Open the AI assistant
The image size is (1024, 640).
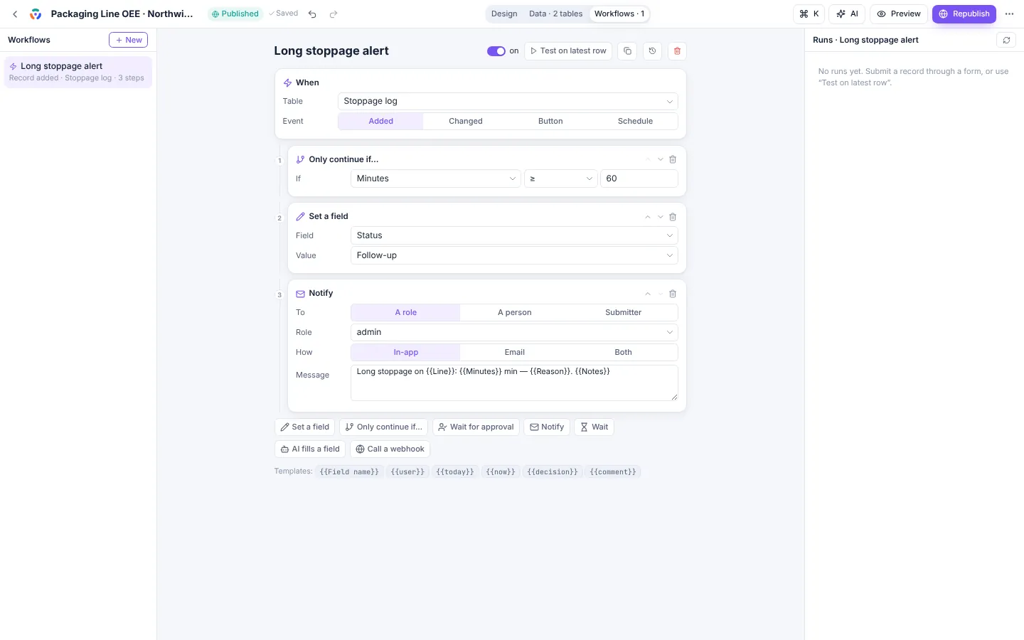(847, 14)
